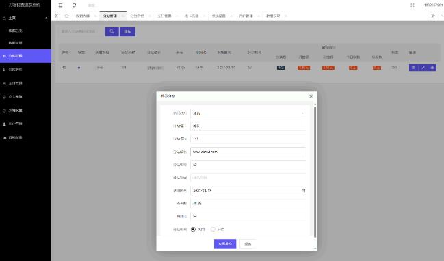Open the first dropdown select in the dialog

[248, 113]
